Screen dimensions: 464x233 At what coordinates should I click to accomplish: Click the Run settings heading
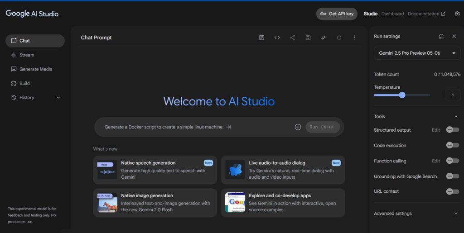click(x=387, y=36)
